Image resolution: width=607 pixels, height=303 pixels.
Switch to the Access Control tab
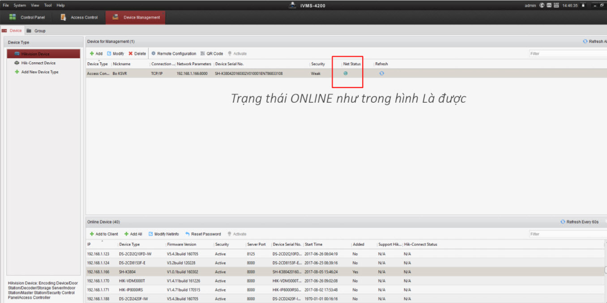(79, 17)
